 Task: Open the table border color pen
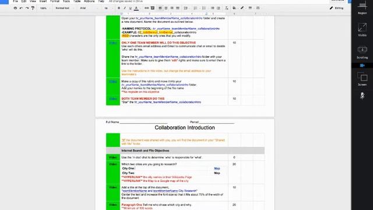pyautogui.click(x=242, y=8)
